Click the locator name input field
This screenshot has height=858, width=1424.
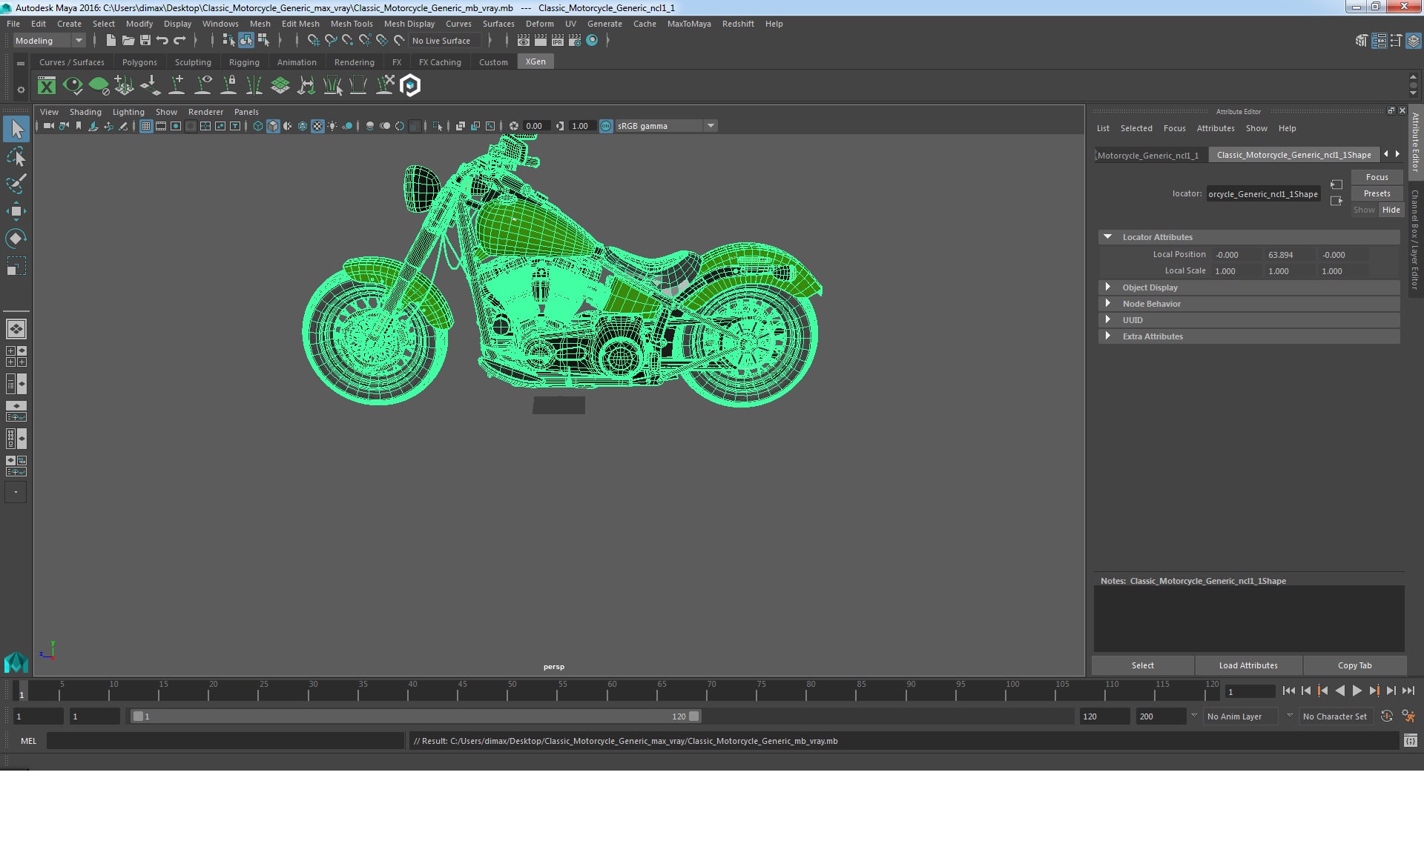1263,194
